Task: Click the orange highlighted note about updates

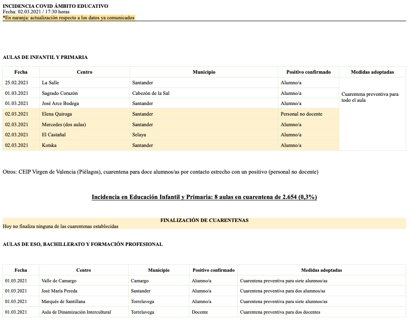Action: tap(69, 18)
